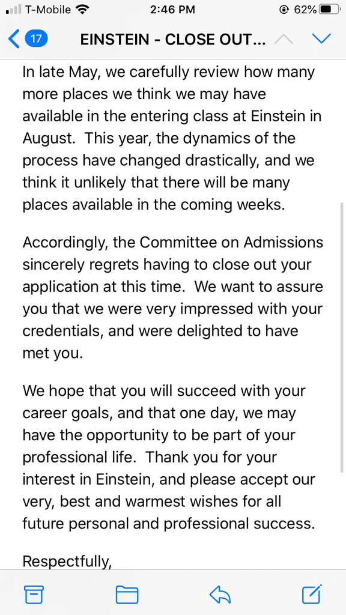Tap the battery indicator in status bar
The image size is (346, 615).
[x=329, y=10]
